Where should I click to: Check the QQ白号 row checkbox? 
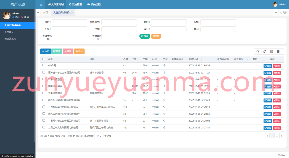coord(44,65)
